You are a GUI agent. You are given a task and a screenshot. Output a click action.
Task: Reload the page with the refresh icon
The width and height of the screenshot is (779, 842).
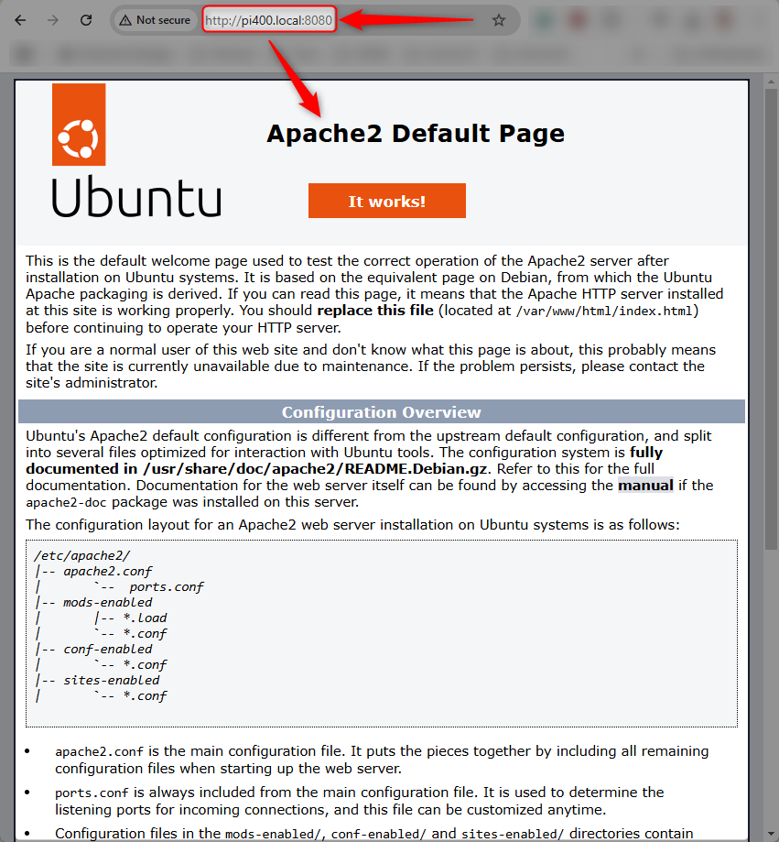(x=86, y=20)
